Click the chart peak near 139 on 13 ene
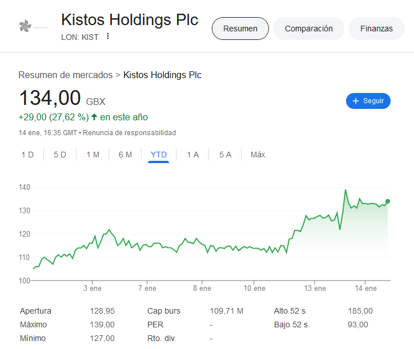This screenshot has height=349, width=414. click(x=345, y=190)
